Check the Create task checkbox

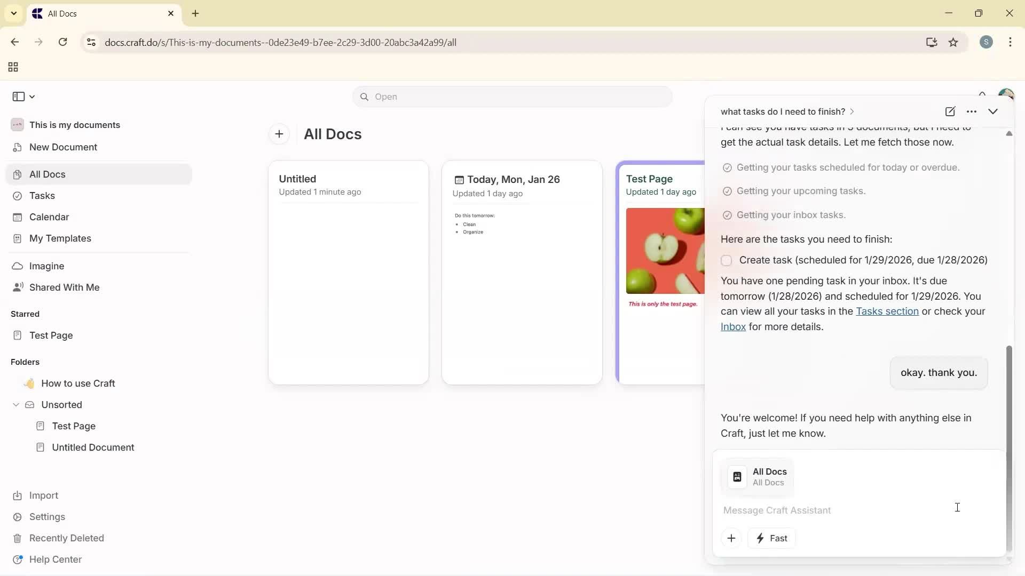(727, 260)
